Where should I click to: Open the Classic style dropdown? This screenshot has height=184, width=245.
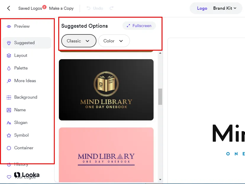[x=79, y=41]
